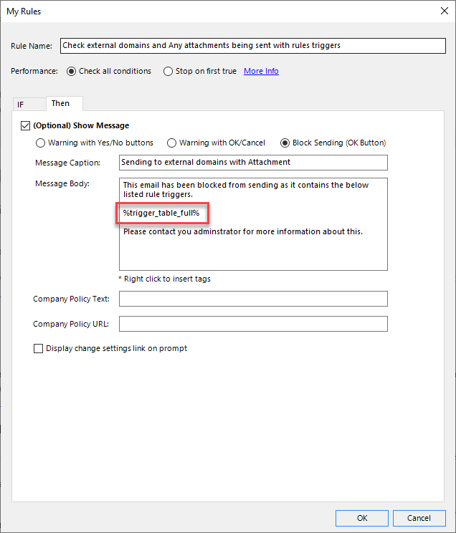Click into the Company Policy Text field

tap(253, 299)
